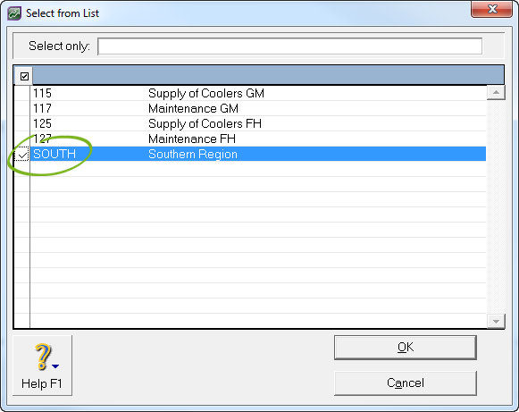Tick the checkbox cell for row 115
This screenshot has width=519, height=412.
(22, 94)
